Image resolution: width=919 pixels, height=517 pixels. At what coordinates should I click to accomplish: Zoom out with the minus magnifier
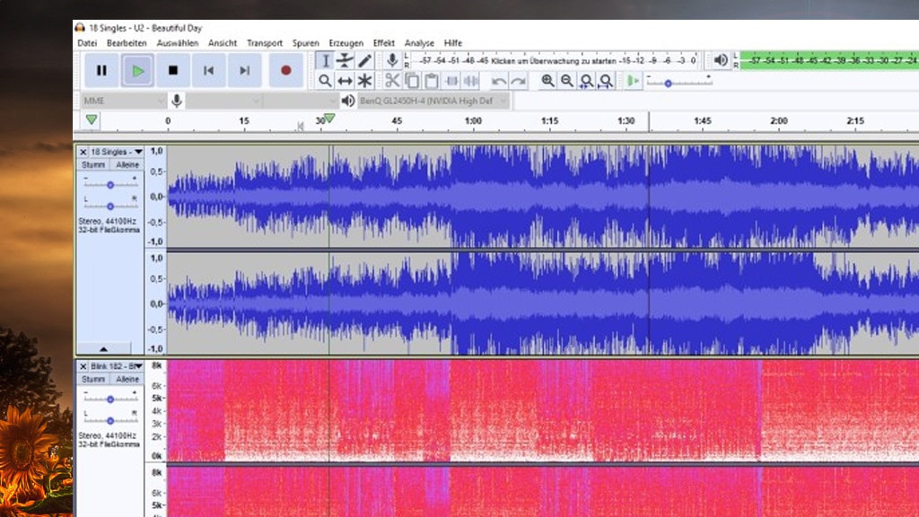coord(567,81)
